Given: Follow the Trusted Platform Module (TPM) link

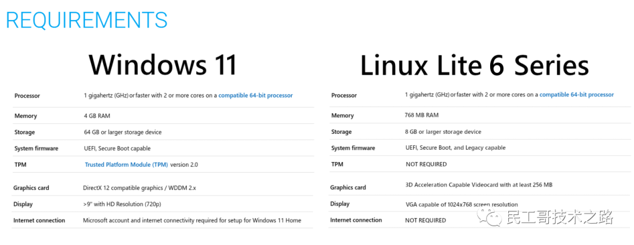Looking at the screenshot, I should (x=127, y=165).
